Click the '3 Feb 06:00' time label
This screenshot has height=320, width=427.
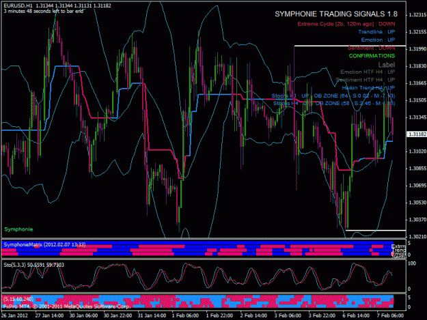[288, 315]
